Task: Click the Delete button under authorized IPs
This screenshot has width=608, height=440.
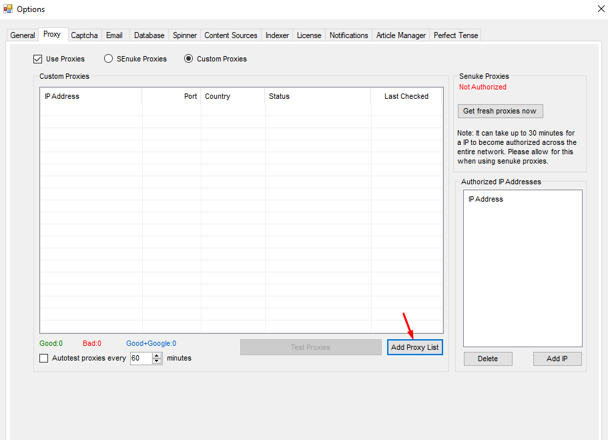Action: click(488, 359)
